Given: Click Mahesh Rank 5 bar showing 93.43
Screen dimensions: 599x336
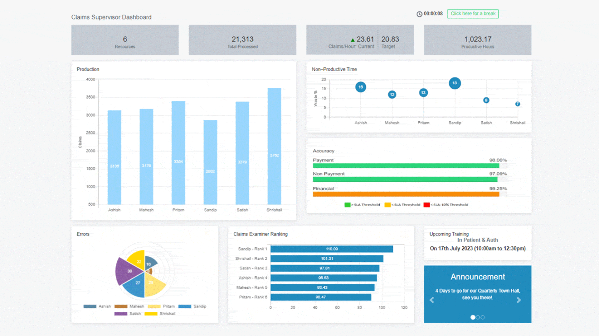Looking at the screenshot, I should click(322, 287).
